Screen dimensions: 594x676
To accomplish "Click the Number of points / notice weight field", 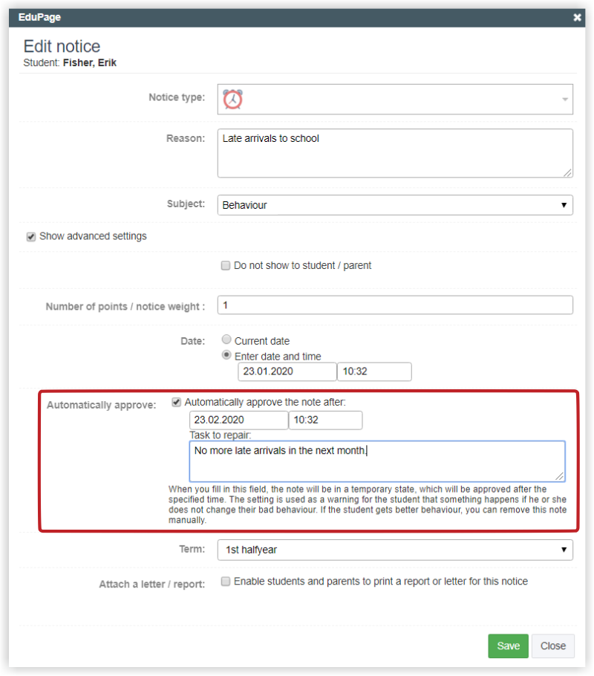I will click(395, 305).
